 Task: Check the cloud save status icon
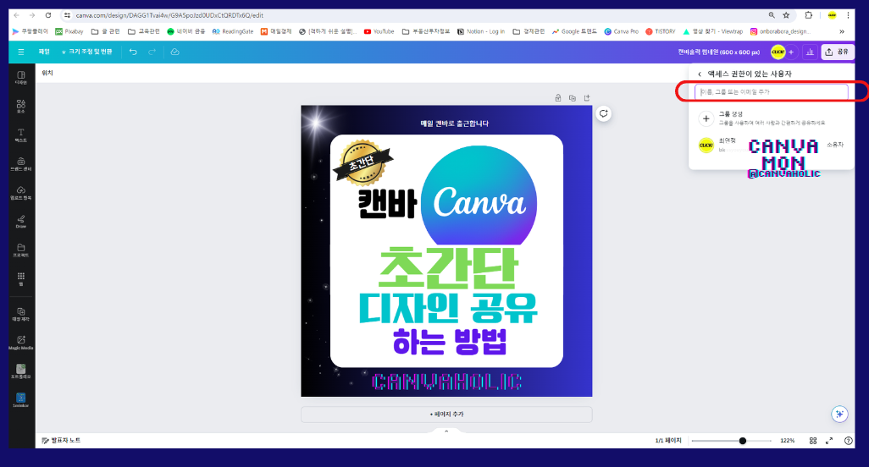pos(174,52)
